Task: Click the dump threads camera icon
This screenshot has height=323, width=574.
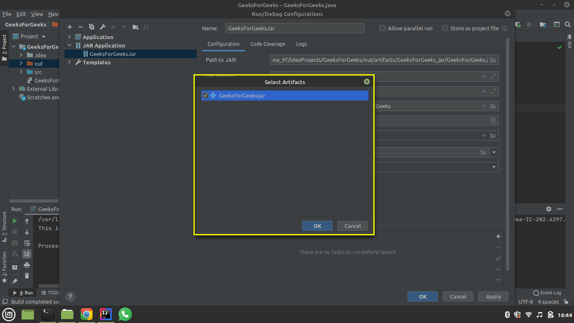Action: [15, 243]
